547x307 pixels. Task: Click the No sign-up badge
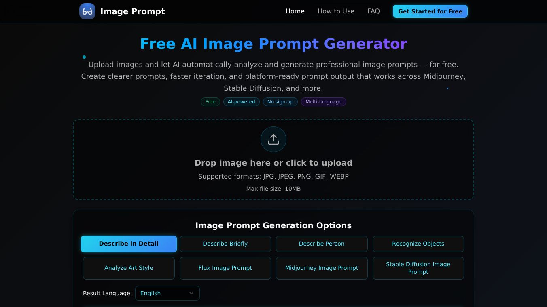pos(280,102)
